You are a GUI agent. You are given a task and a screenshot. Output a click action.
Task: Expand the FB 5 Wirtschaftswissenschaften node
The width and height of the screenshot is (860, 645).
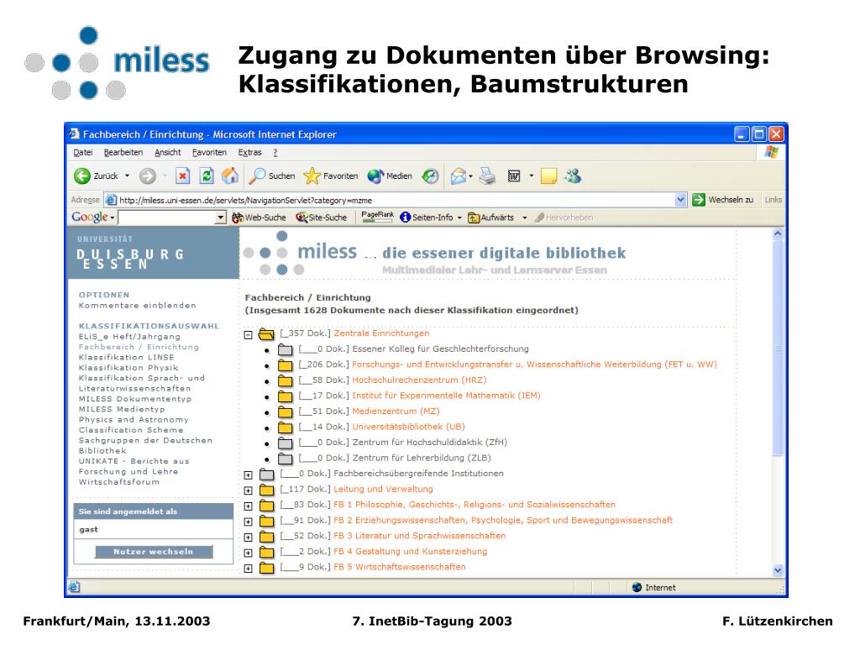point(249,569)
